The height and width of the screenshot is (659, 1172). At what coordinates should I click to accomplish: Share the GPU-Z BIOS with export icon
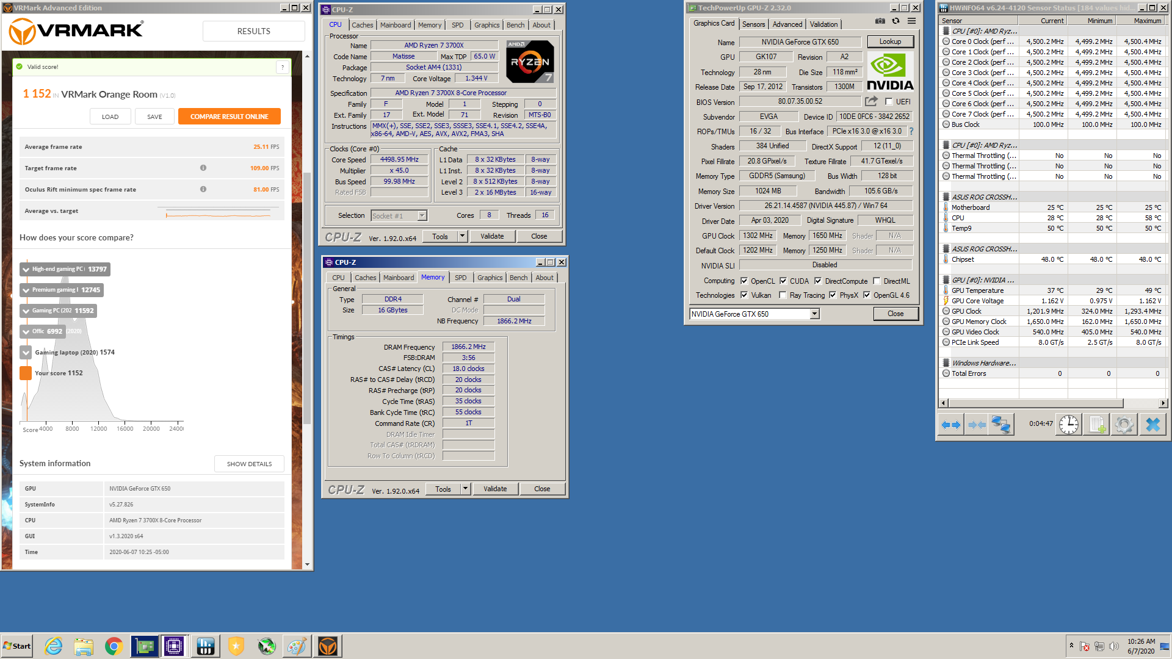[x=871, y=101]
